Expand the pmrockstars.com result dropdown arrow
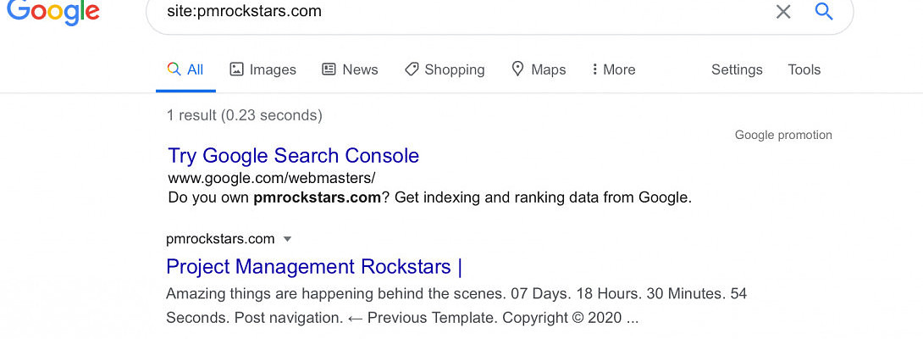The width and height of the screenshot is (923, 339). point(287,239)
